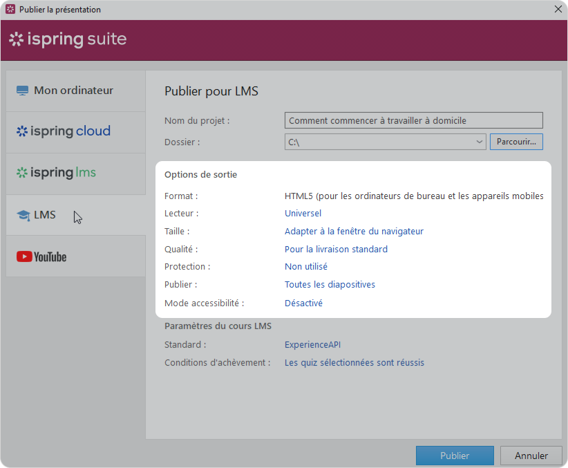Click the Désactivé accessibility mode link

[303, 303]
